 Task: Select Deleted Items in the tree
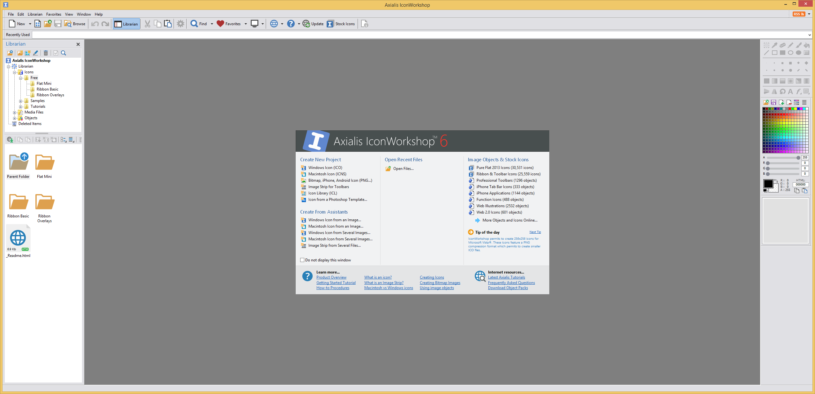[x=30, y=124]
